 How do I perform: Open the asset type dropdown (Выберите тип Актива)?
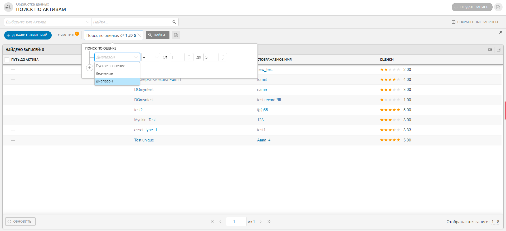point(47,22)
